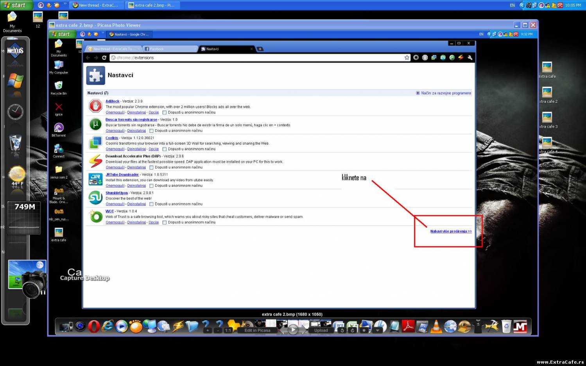Select the desktop image file named 12
The height and width of the screenshot is (366, 586).
tap(38, 20)
